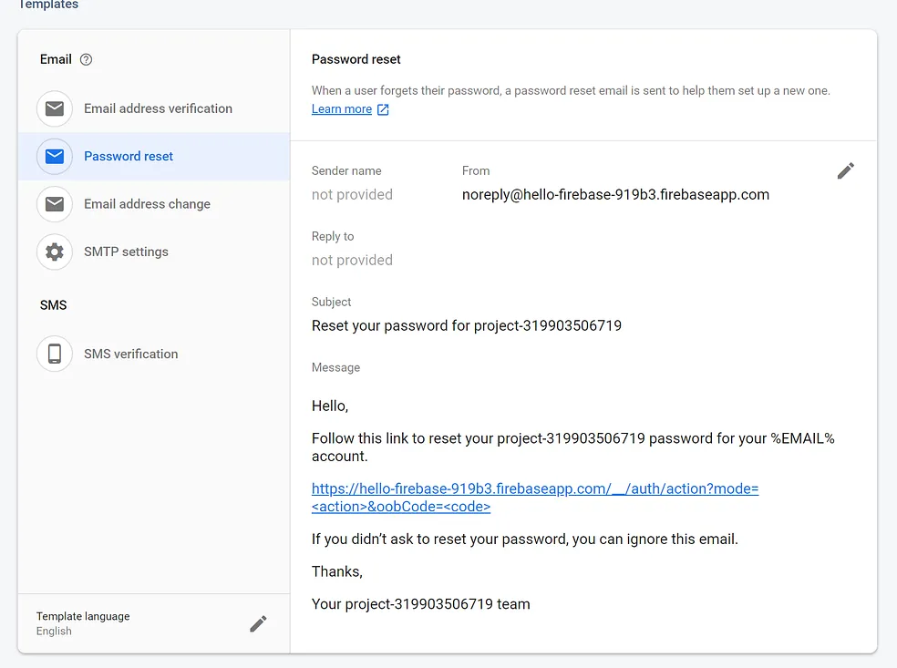Open SMTP settings gear icon
The width and height of the screenshot is (897, 668).
(55, 252)
